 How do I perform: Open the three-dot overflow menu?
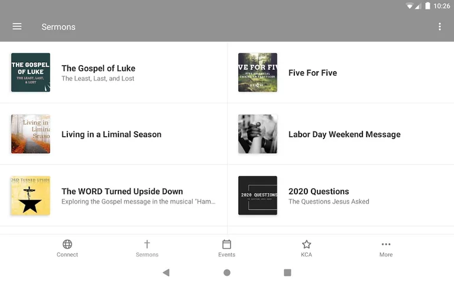(x=439, y=27)
